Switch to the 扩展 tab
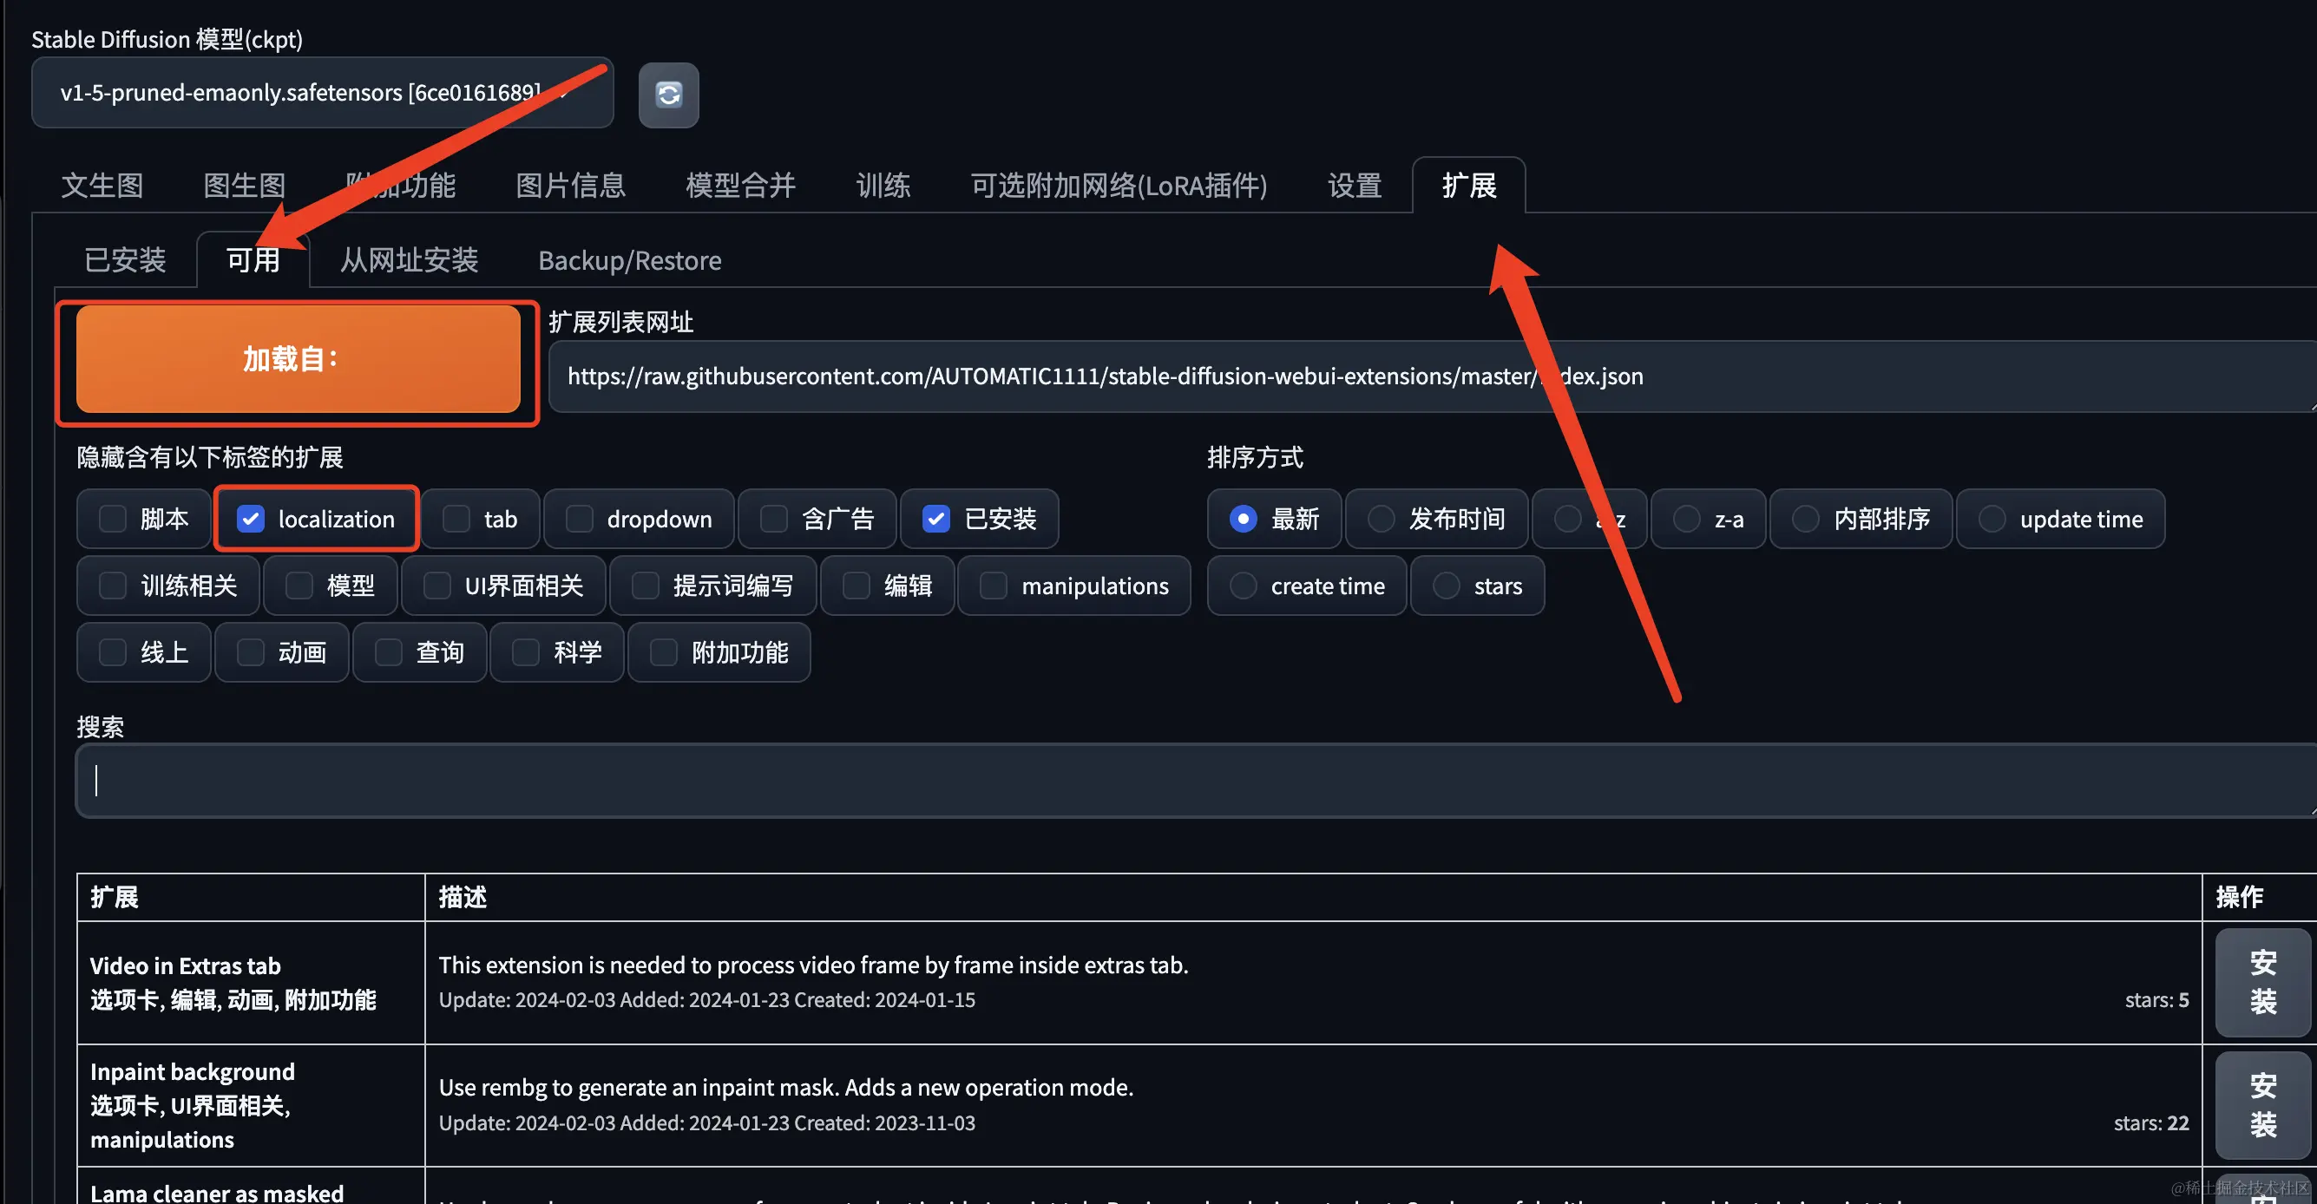Screen dimensions: 2317x1204 [1468, 186]
